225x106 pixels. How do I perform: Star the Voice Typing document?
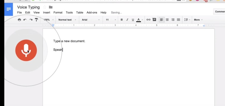45,7
